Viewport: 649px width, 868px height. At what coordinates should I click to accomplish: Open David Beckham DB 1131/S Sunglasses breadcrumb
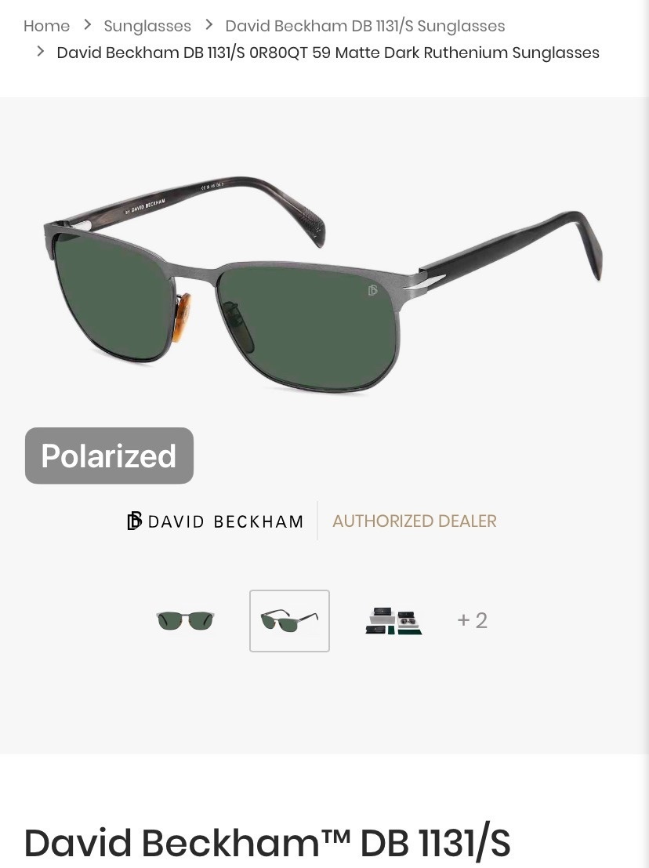point(364,25)
